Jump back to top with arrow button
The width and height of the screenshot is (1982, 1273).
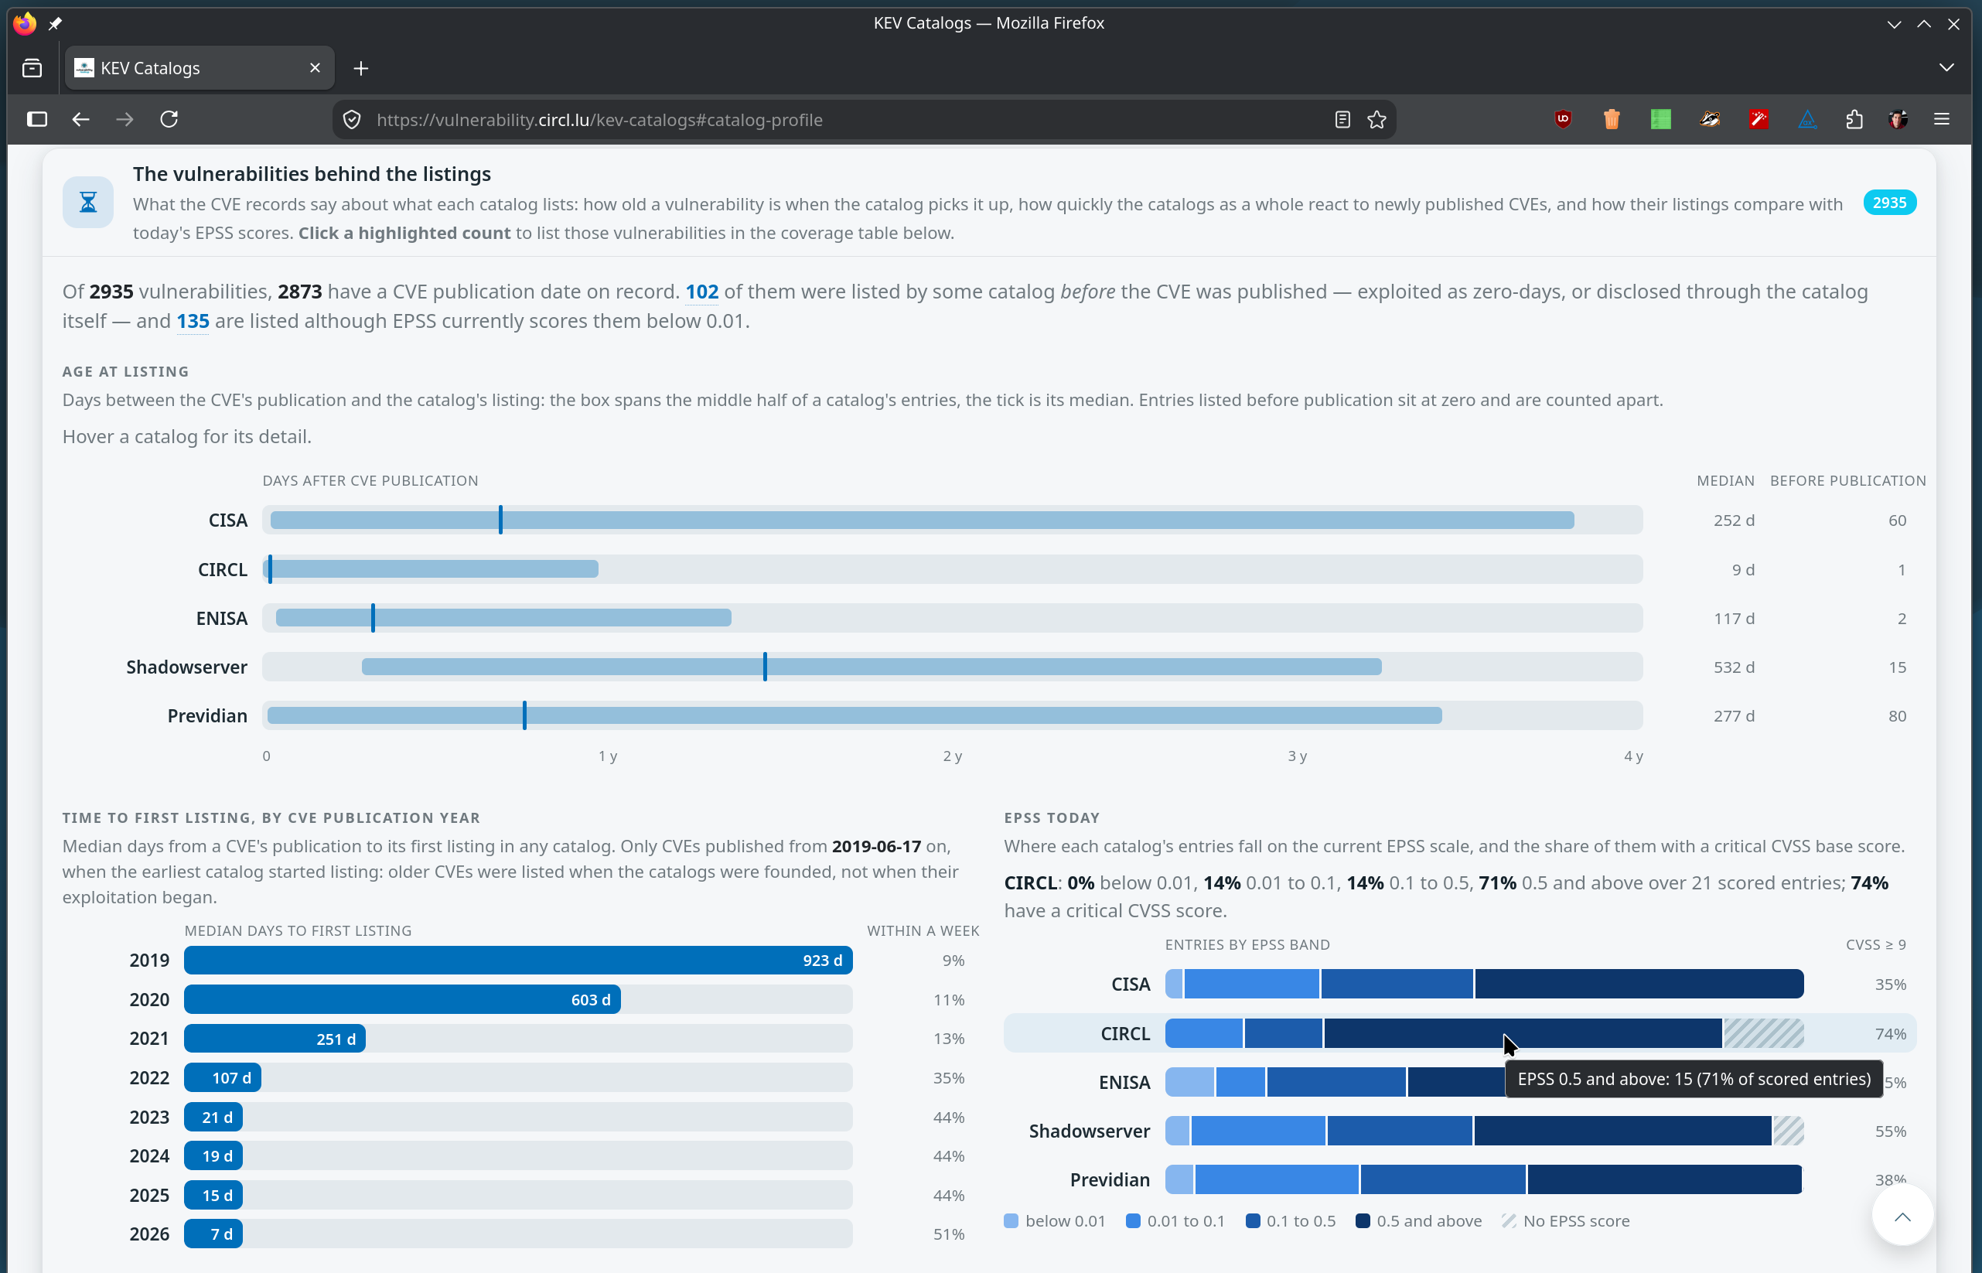point(1902,1215)
